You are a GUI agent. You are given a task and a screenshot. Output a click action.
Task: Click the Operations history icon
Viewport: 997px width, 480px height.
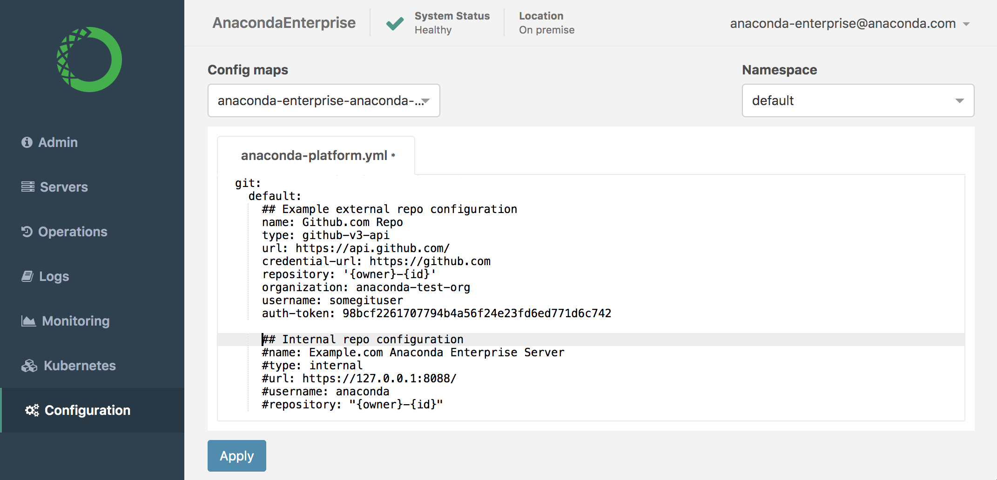27,232
